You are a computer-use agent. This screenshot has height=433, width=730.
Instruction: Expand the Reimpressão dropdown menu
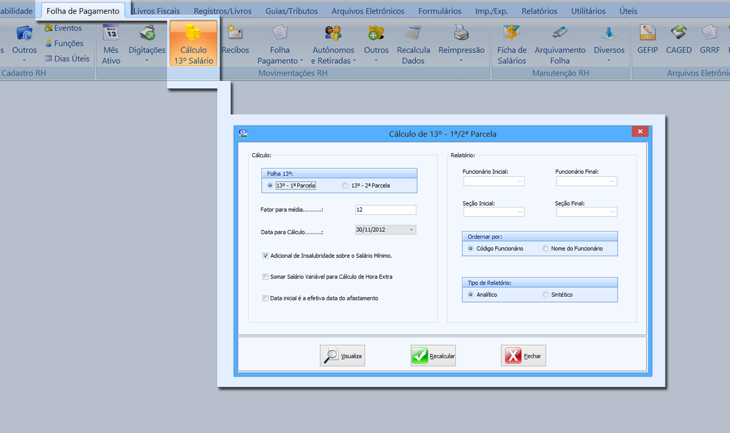click(461, 60)
